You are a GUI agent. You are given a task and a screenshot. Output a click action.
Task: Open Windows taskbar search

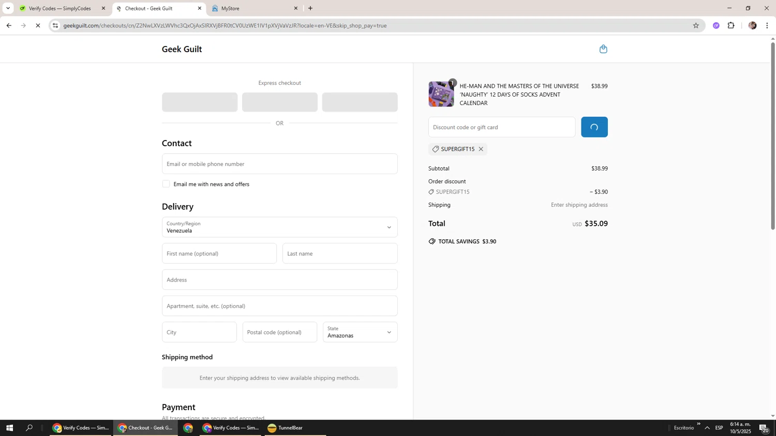29,428
